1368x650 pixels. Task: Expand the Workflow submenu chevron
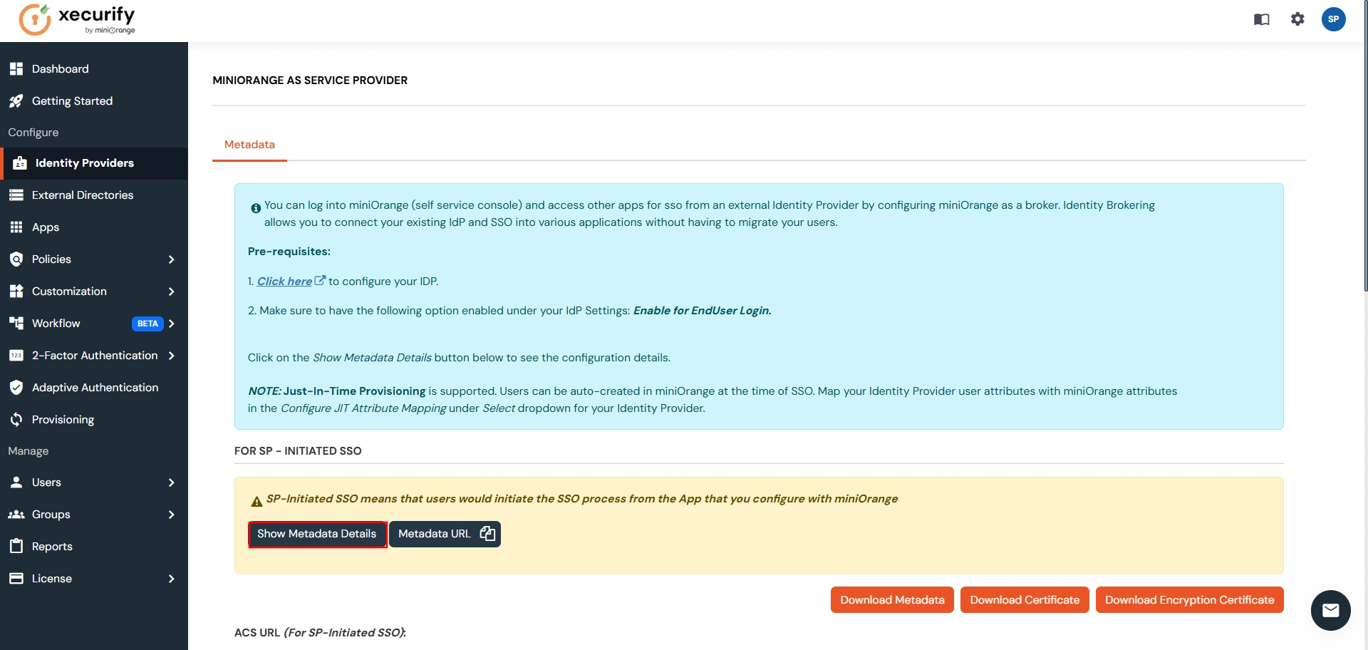pos(171,324)
